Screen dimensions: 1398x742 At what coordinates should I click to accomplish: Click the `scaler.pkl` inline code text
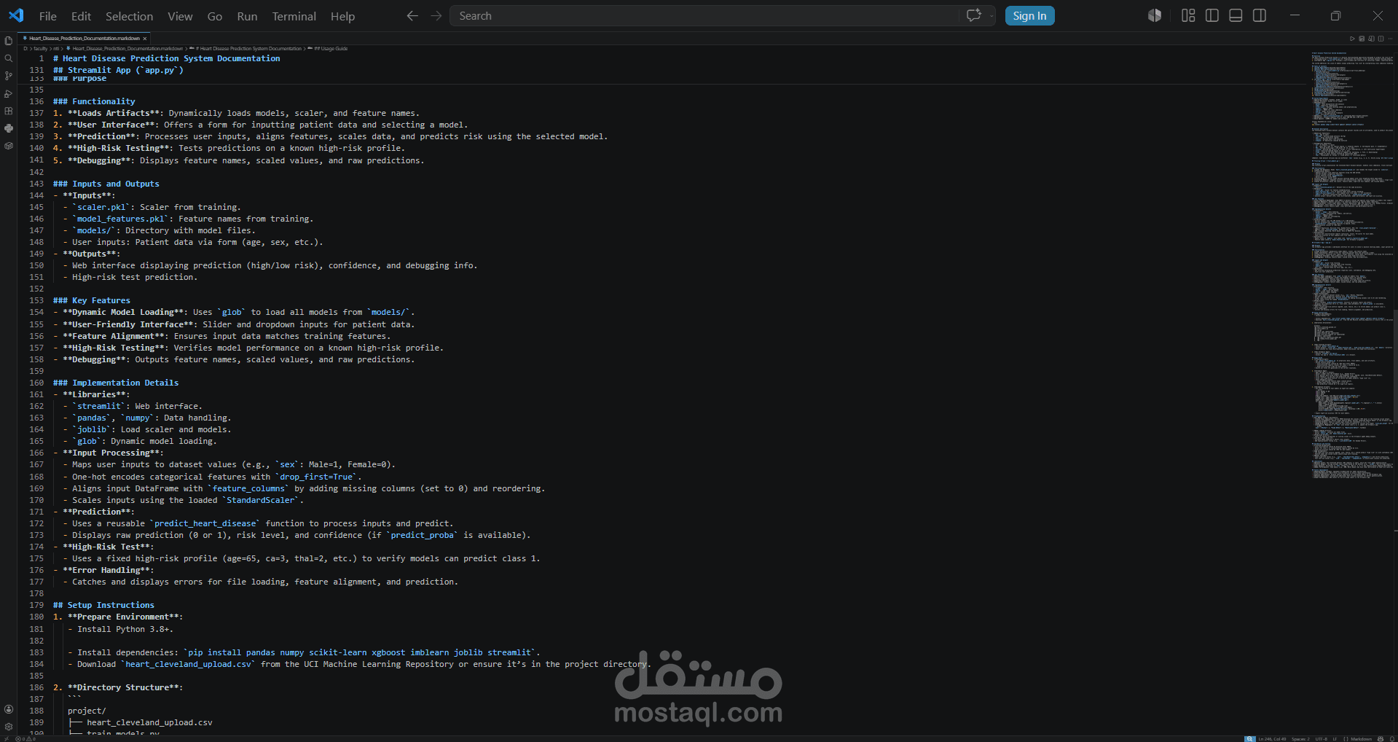tap(101, 207)
